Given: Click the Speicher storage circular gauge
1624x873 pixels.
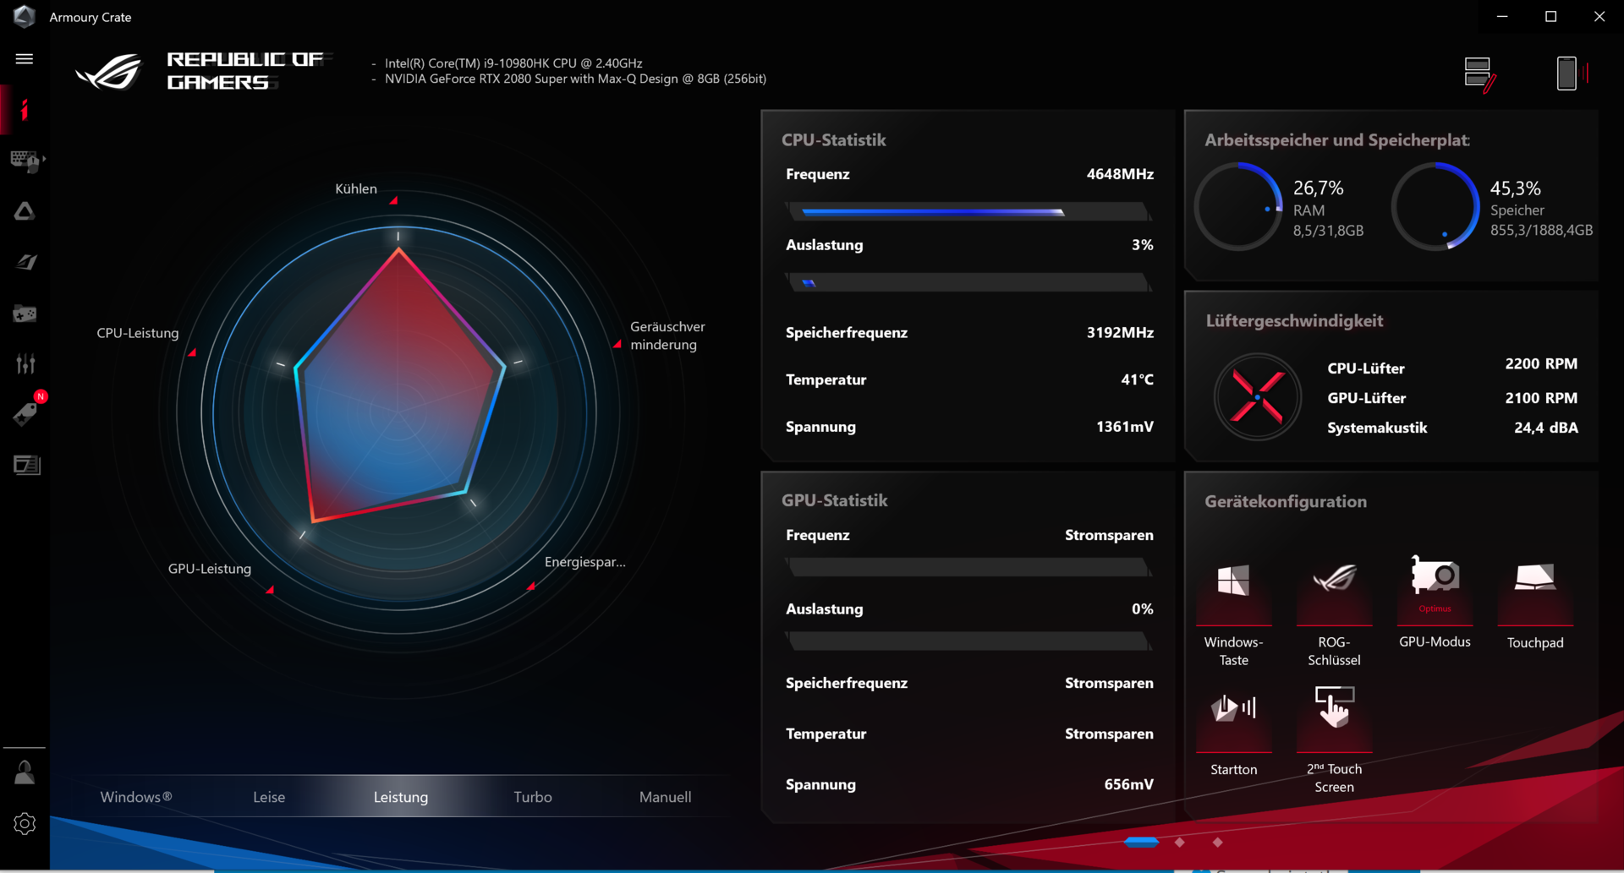Looking at the screenshot, I should [1435, 207].
